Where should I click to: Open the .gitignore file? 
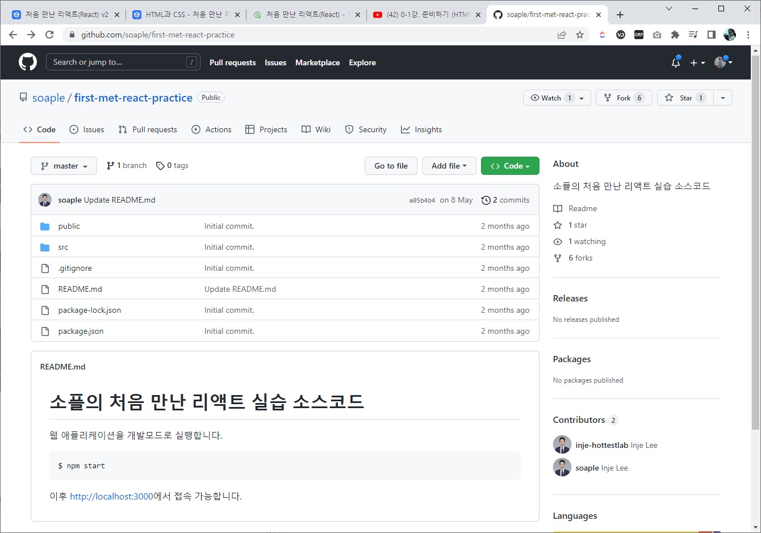(75, 268)
